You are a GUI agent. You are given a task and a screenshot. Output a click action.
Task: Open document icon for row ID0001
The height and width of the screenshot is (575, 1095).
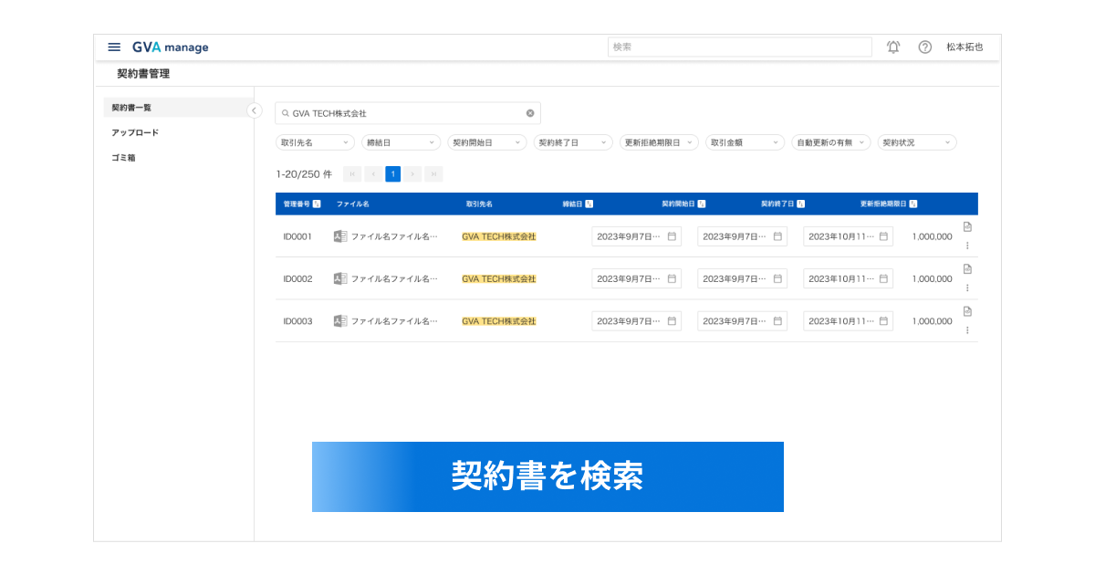[x=967, y=226]
